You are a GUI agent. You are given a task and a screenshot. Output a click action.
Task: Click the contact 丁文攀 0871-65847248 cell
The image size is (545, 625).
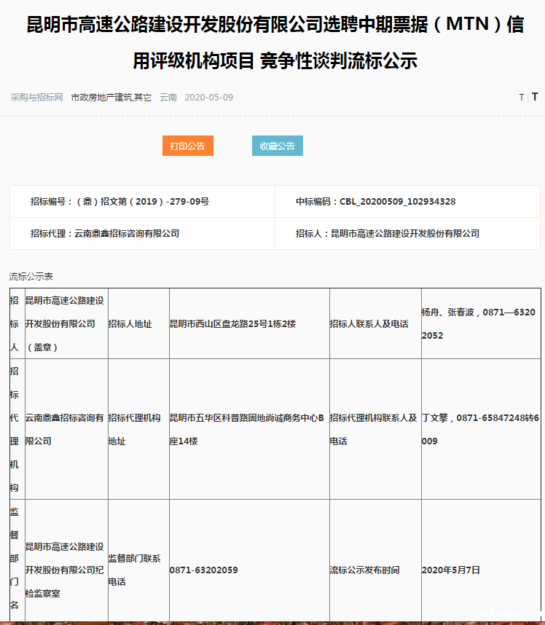pos(481,429)
